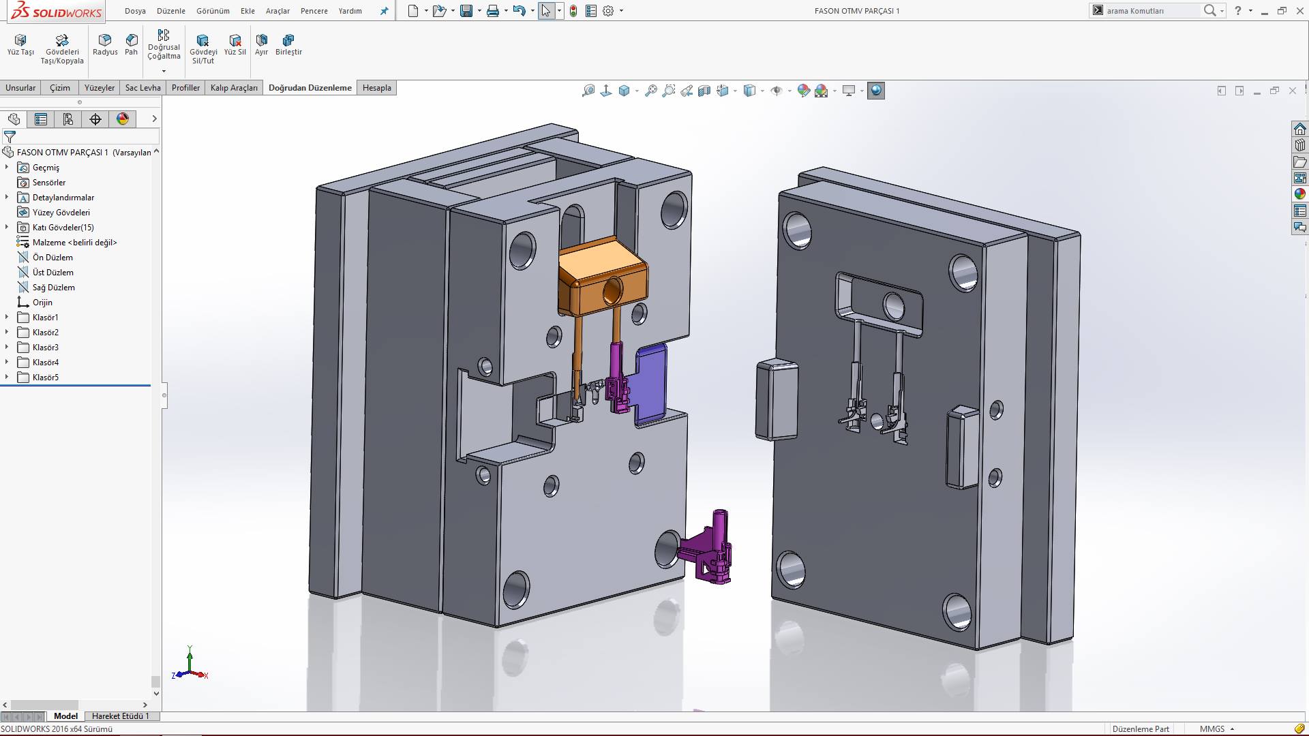1309x736 pixels.
Task: Click the Yüz Sil tool
Action: pyautogui.click(x=235, y=45)
